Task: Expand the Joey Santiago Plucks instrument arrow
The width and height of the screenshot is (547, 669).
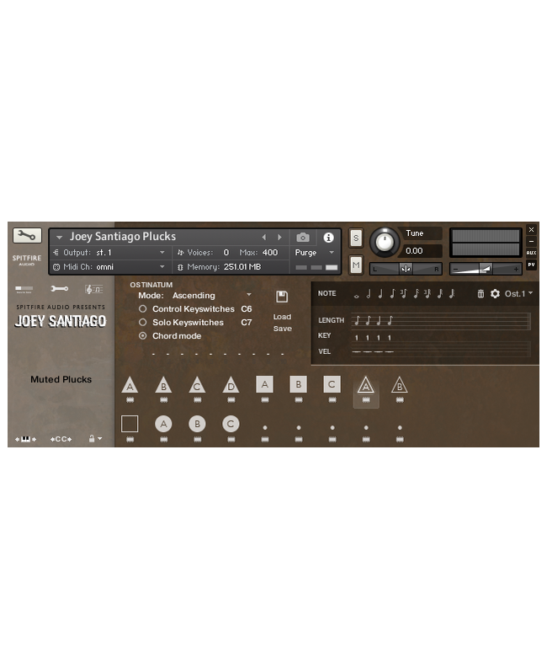Action: pos(59,238)
